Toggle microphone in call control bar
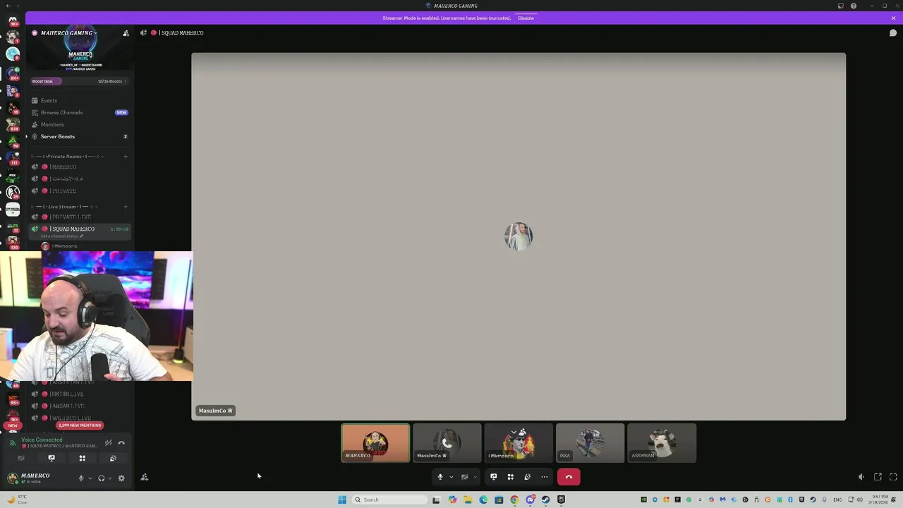This screenshot has width=903, height=508. click(440, 477)
